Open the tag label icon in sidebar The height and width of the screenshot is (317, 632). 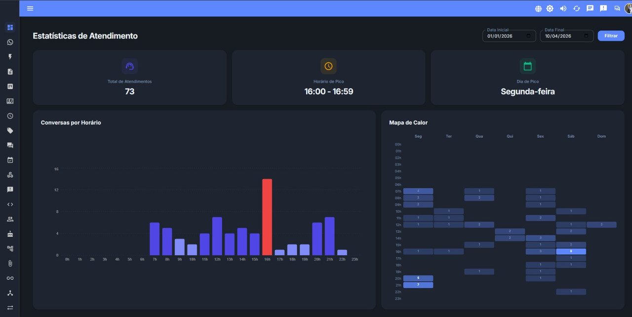[x=10, y=131]
